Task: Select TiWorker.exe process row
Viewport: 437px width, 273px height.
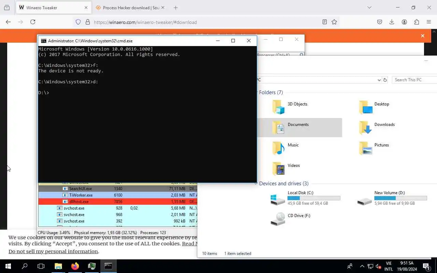Action: point(118,195)
